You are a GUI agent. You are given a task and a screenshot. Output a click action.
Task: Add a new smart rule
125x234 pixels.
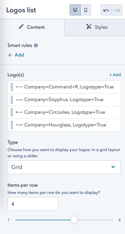16,55
